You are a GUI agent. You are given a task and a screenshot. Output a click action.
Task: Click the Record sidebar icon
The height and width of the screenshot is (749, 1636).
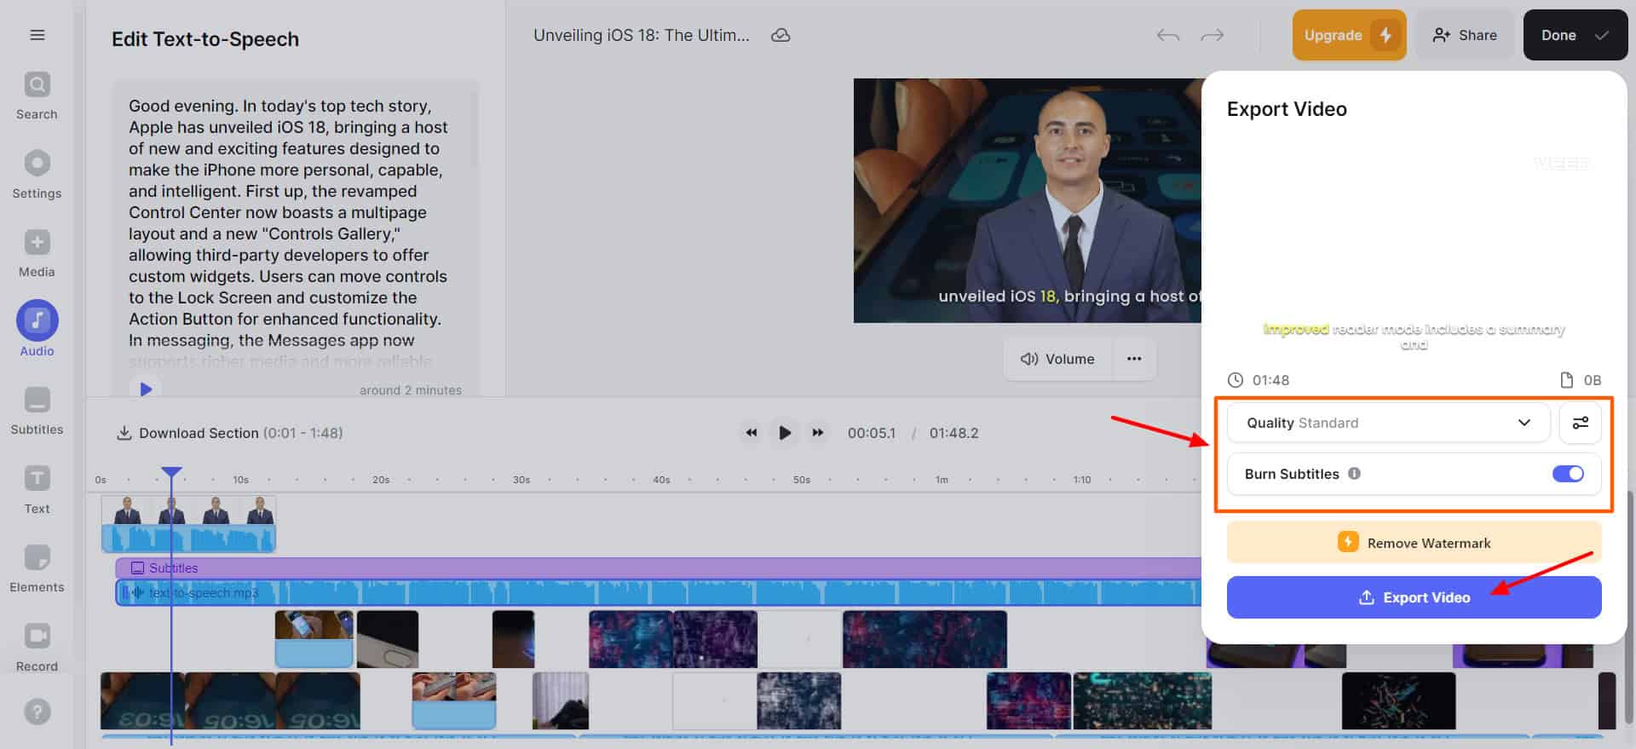point(37,637)
